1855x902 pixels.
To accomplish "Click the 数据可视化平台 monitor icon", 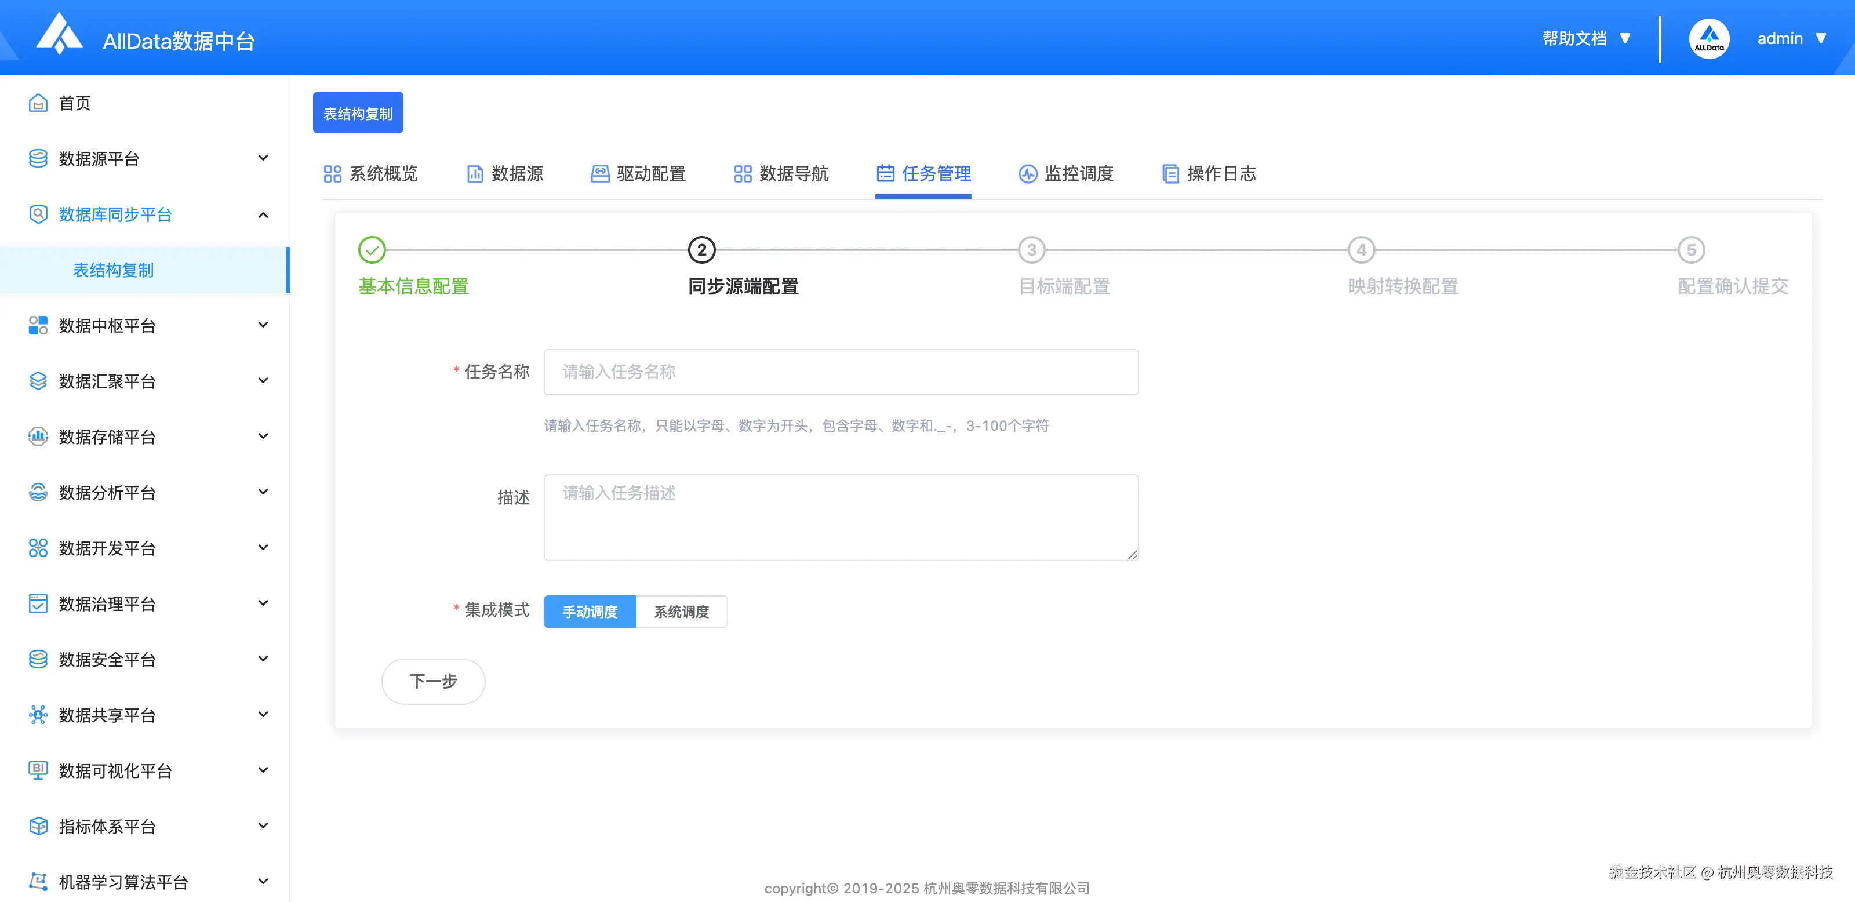I will [x=38, y=770].
